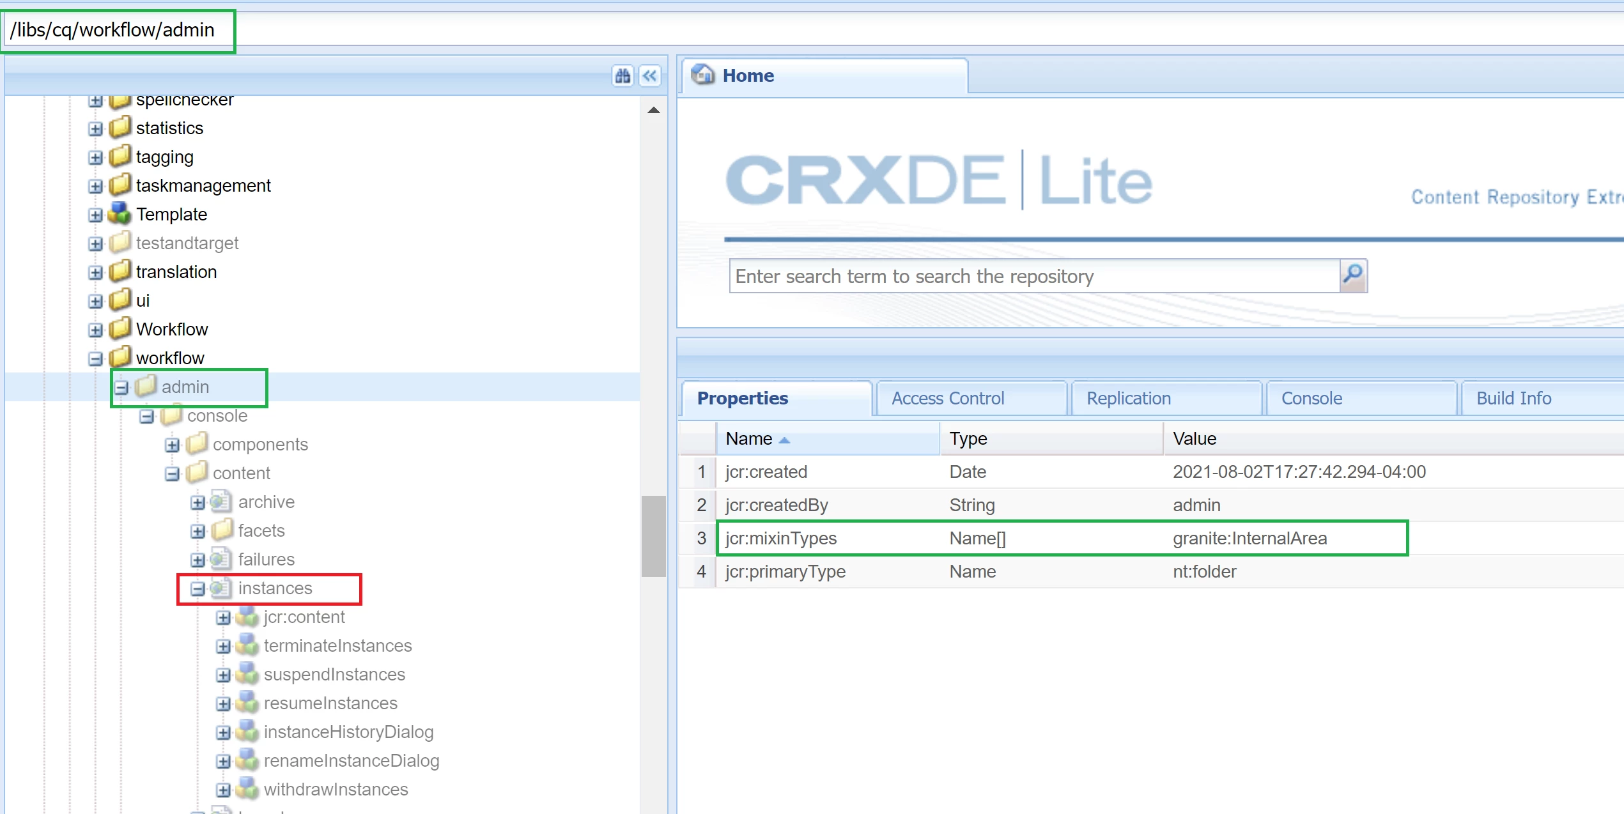Image resolution: width=1624 pixels, height=814 pixels.
Task: Open the Replication tab
Action: (1129, 398)
